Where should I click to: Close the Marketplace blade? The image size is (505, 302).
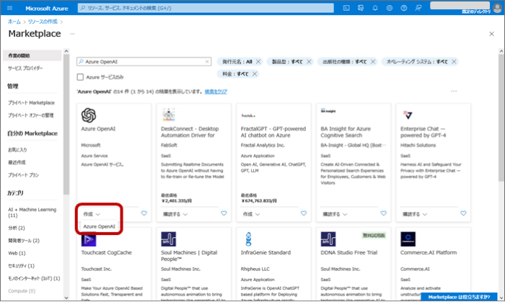pos(491,34)
